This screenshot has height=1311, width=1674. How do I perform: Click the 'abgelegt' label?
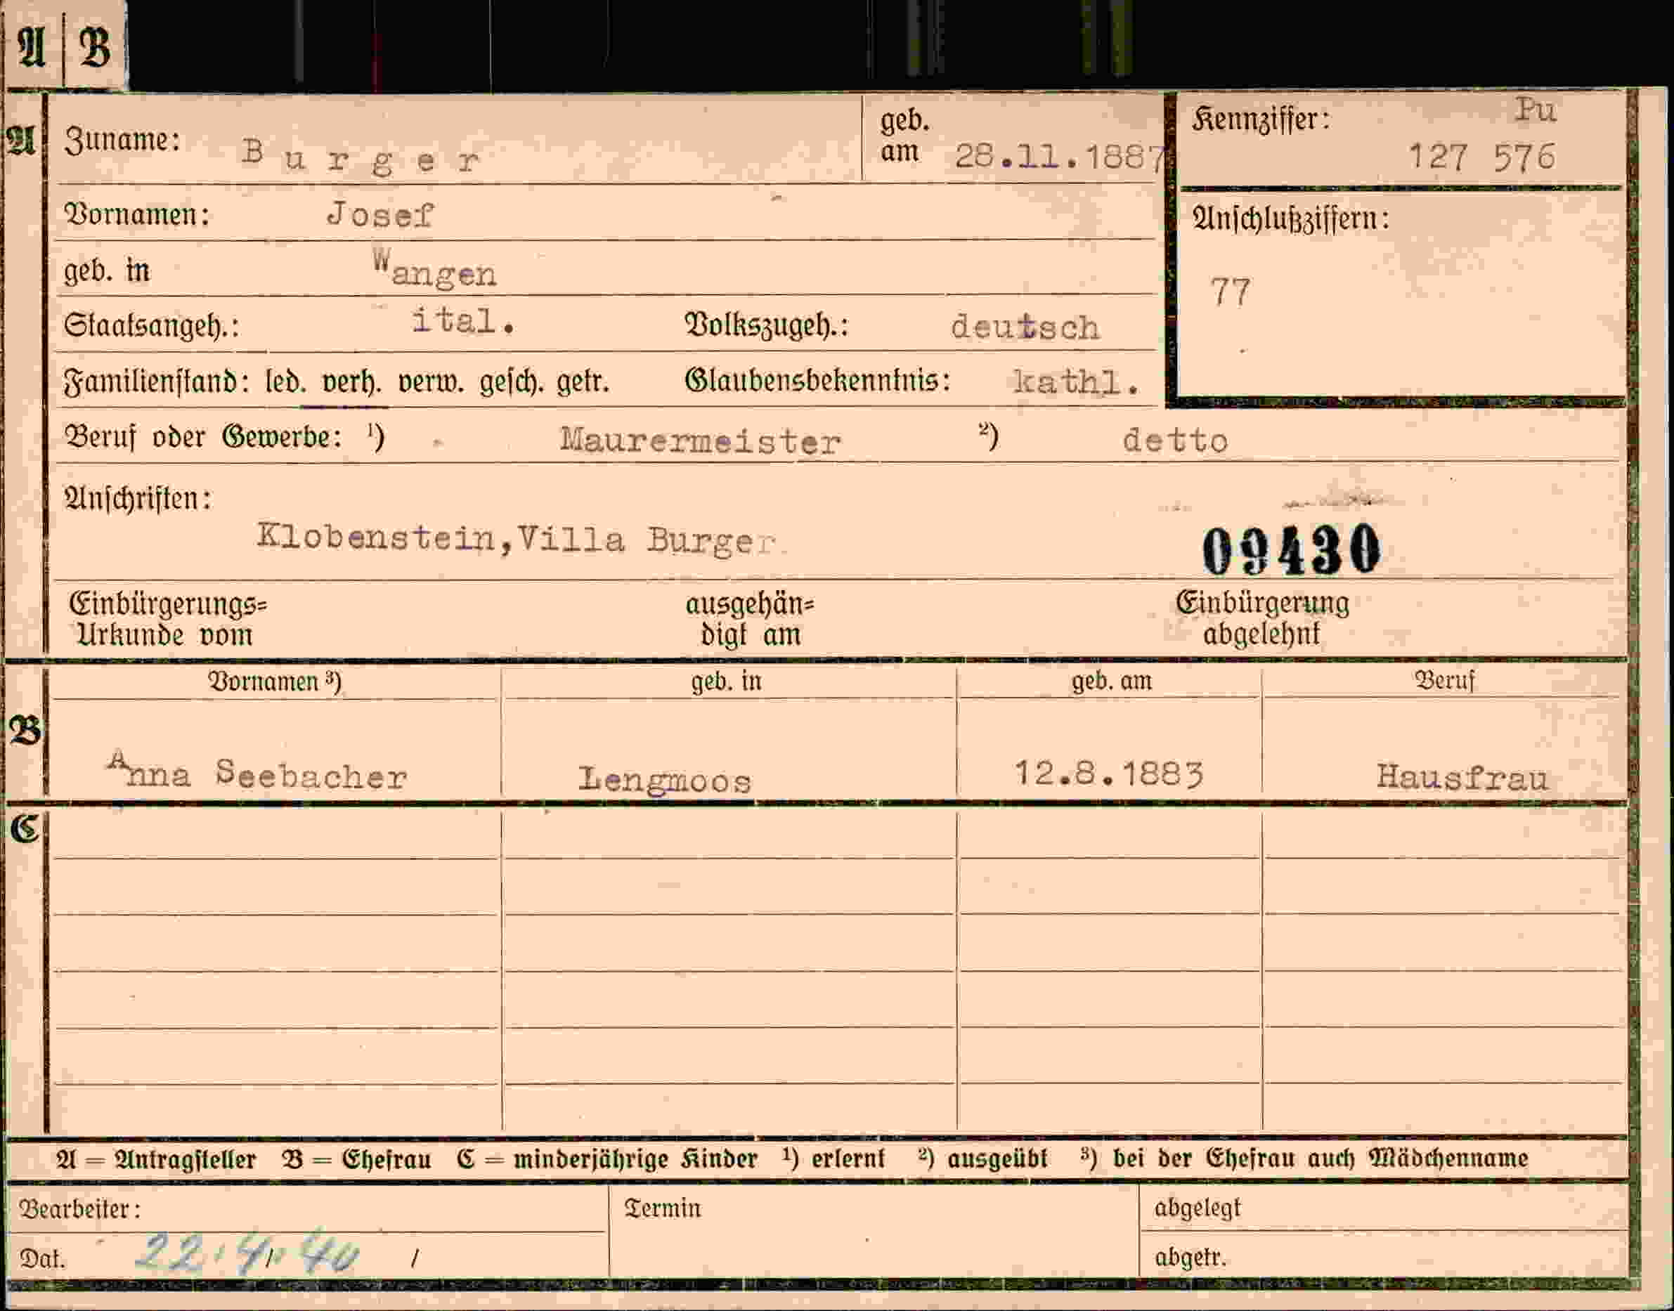(1198, 1208)
